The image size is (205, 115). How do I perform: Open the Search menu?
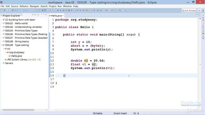pyautogui.click(x=44, y=6)
